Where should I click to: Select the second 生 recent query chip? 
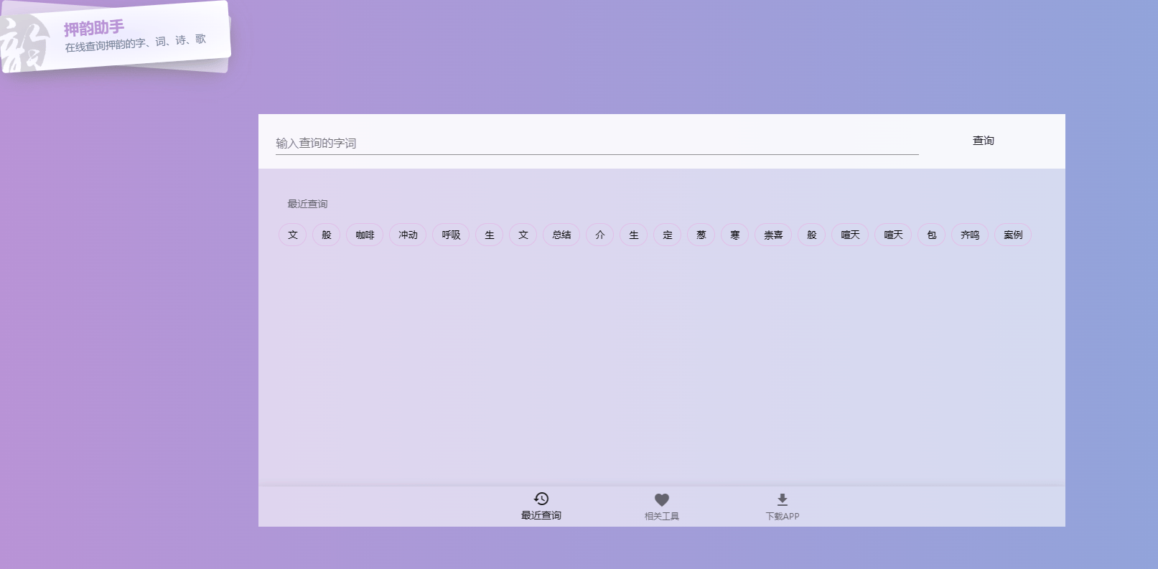point(634,235)
